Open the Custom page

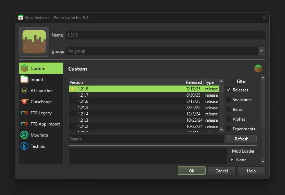41,68
